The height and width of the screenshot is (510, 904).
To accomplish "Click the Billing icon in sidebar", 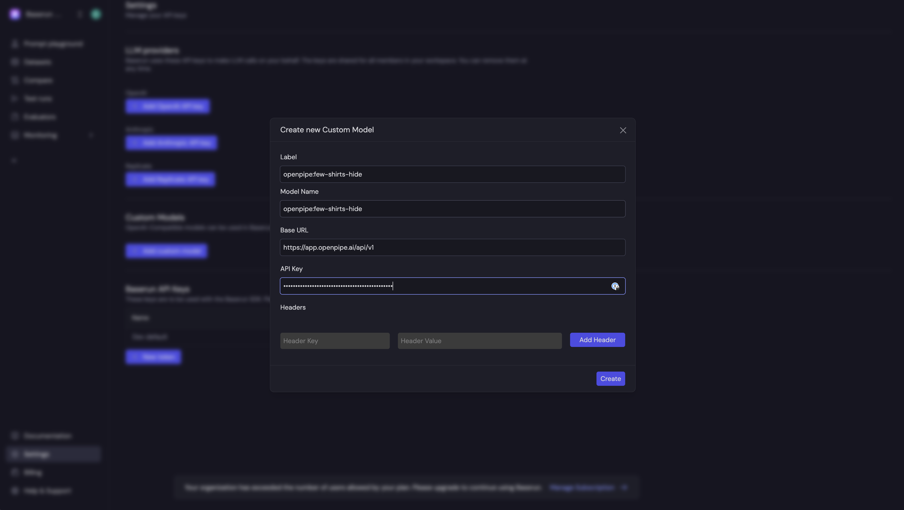I will click(x=14, y=472).
